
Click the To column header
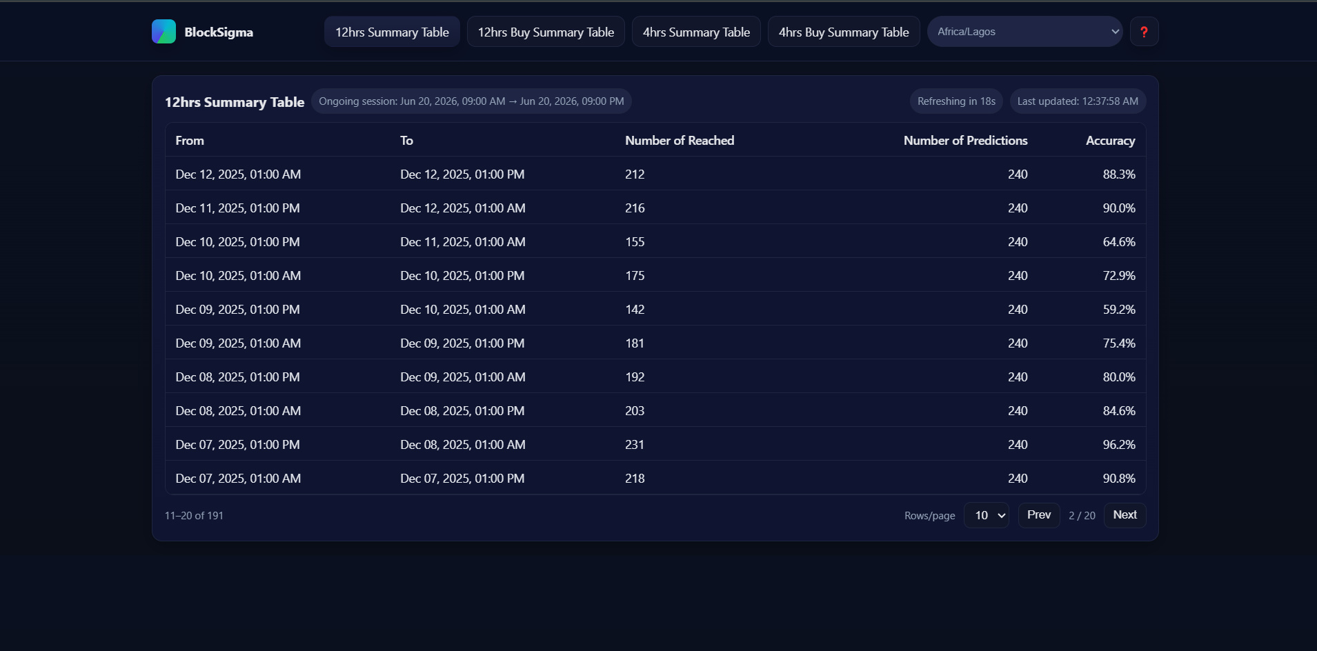point(406,141)
